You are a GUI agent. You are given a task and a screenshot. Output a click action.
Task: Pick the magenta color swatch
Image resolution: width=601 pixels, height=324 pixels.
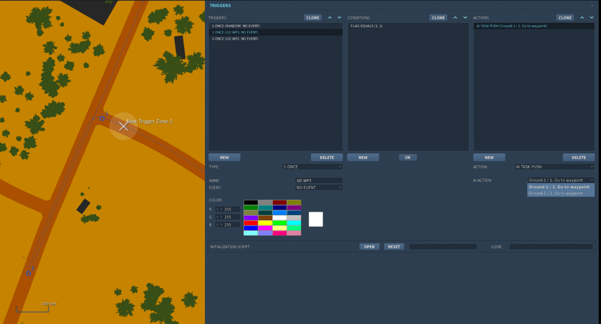point(265,228)
